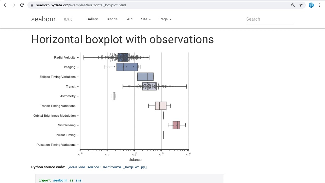Image resolution: width=325 pixels, height=183 pixels.
Task: Click the Search field
Action: pyautogui.click(x=270, y=19)
